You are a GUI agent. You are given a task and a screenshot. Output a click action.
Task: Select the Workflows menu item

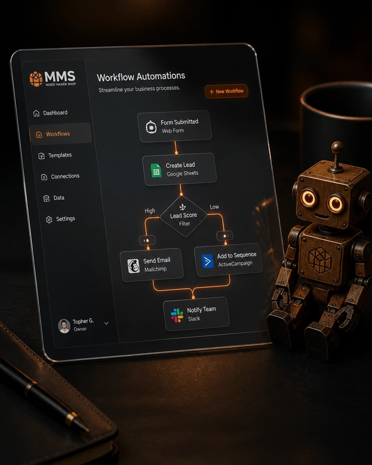[x=61, y=134]
